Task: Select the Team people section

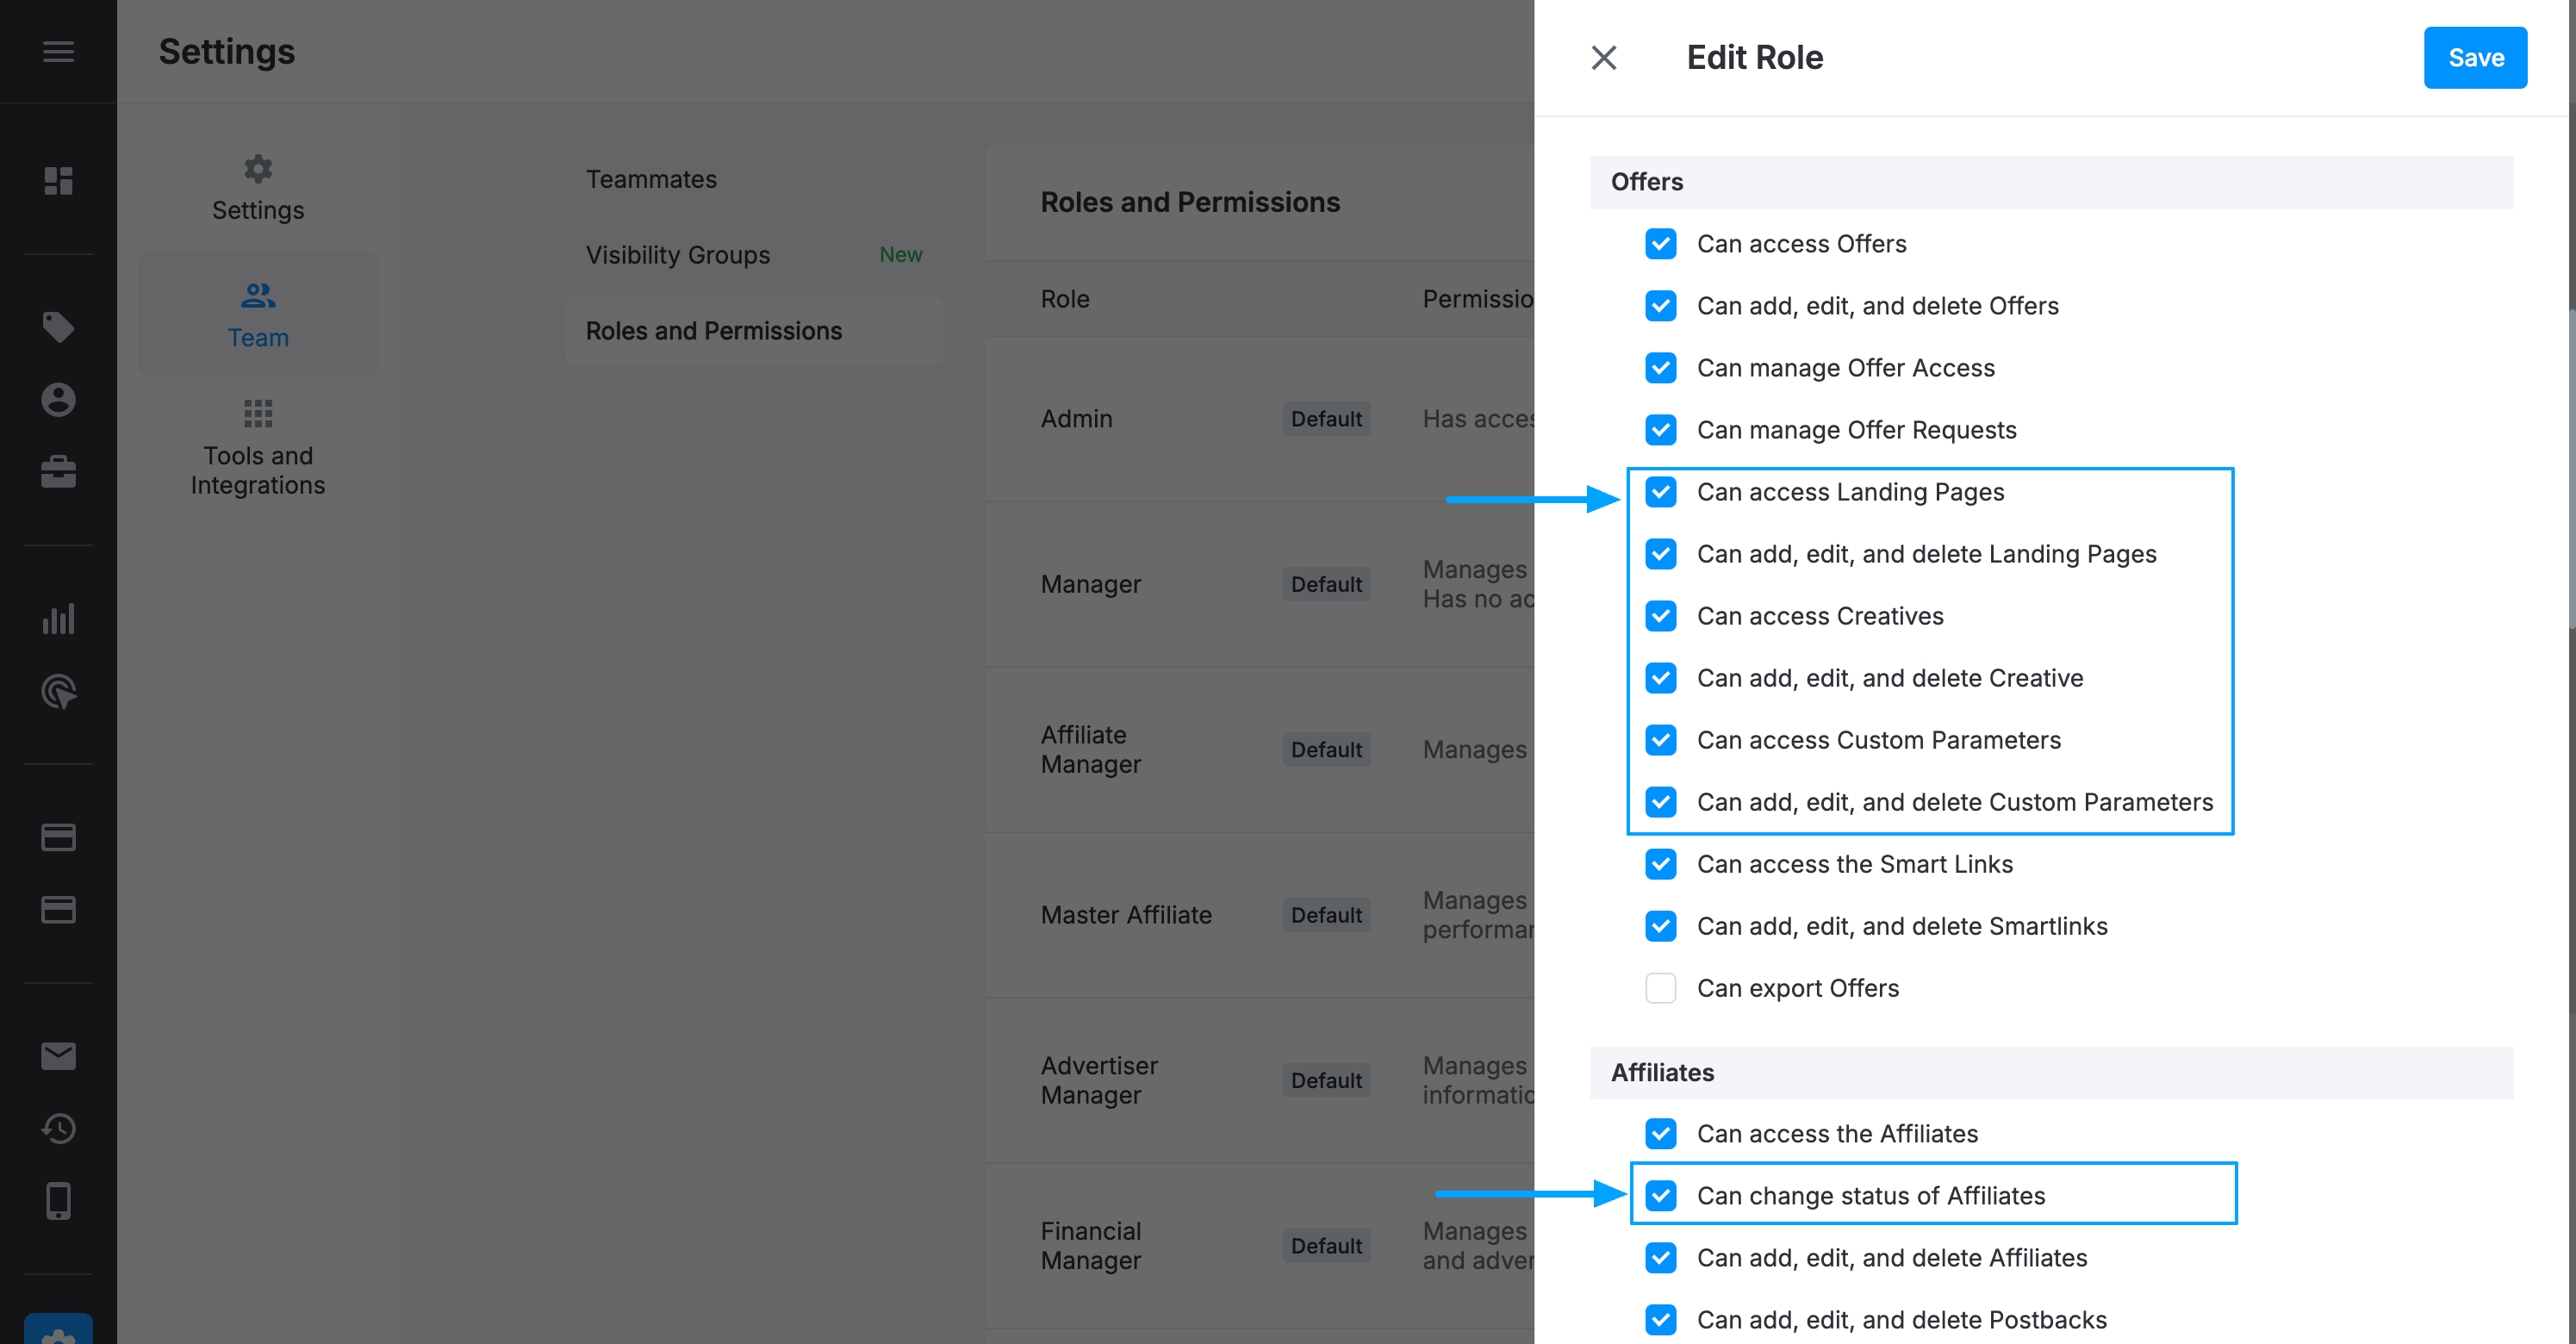Action: pyautogui.click(x=258, y=314)
